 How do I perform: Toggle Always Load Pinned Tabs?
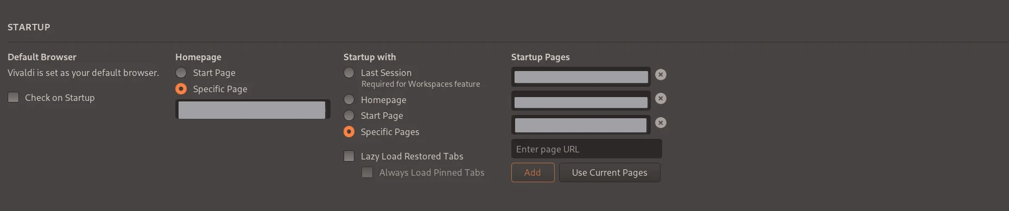point(367,172)
